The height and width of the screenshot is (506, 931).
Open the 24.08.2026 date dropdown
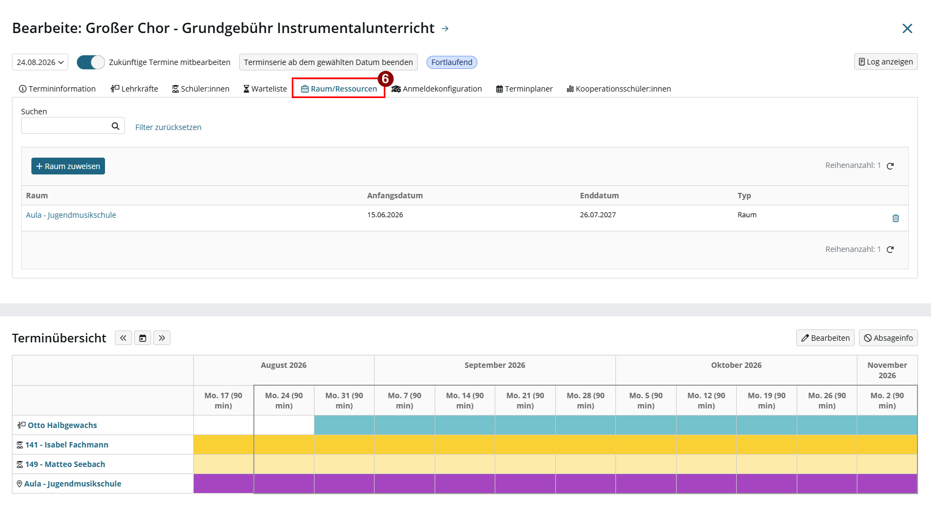pyautogui.click(x=40, y=62)
